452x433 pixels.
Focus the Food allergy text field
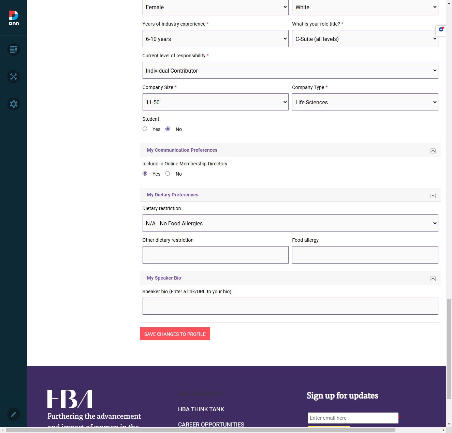(365, 255)
